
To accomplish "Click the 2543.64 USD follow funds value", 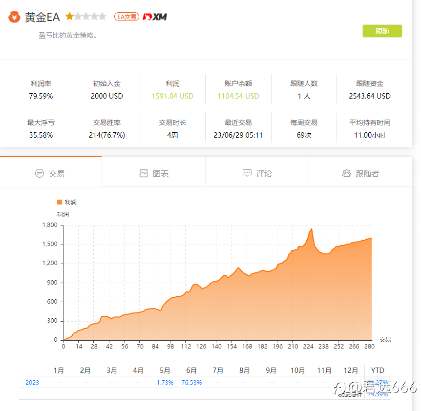I will click(x=370, y=96).
